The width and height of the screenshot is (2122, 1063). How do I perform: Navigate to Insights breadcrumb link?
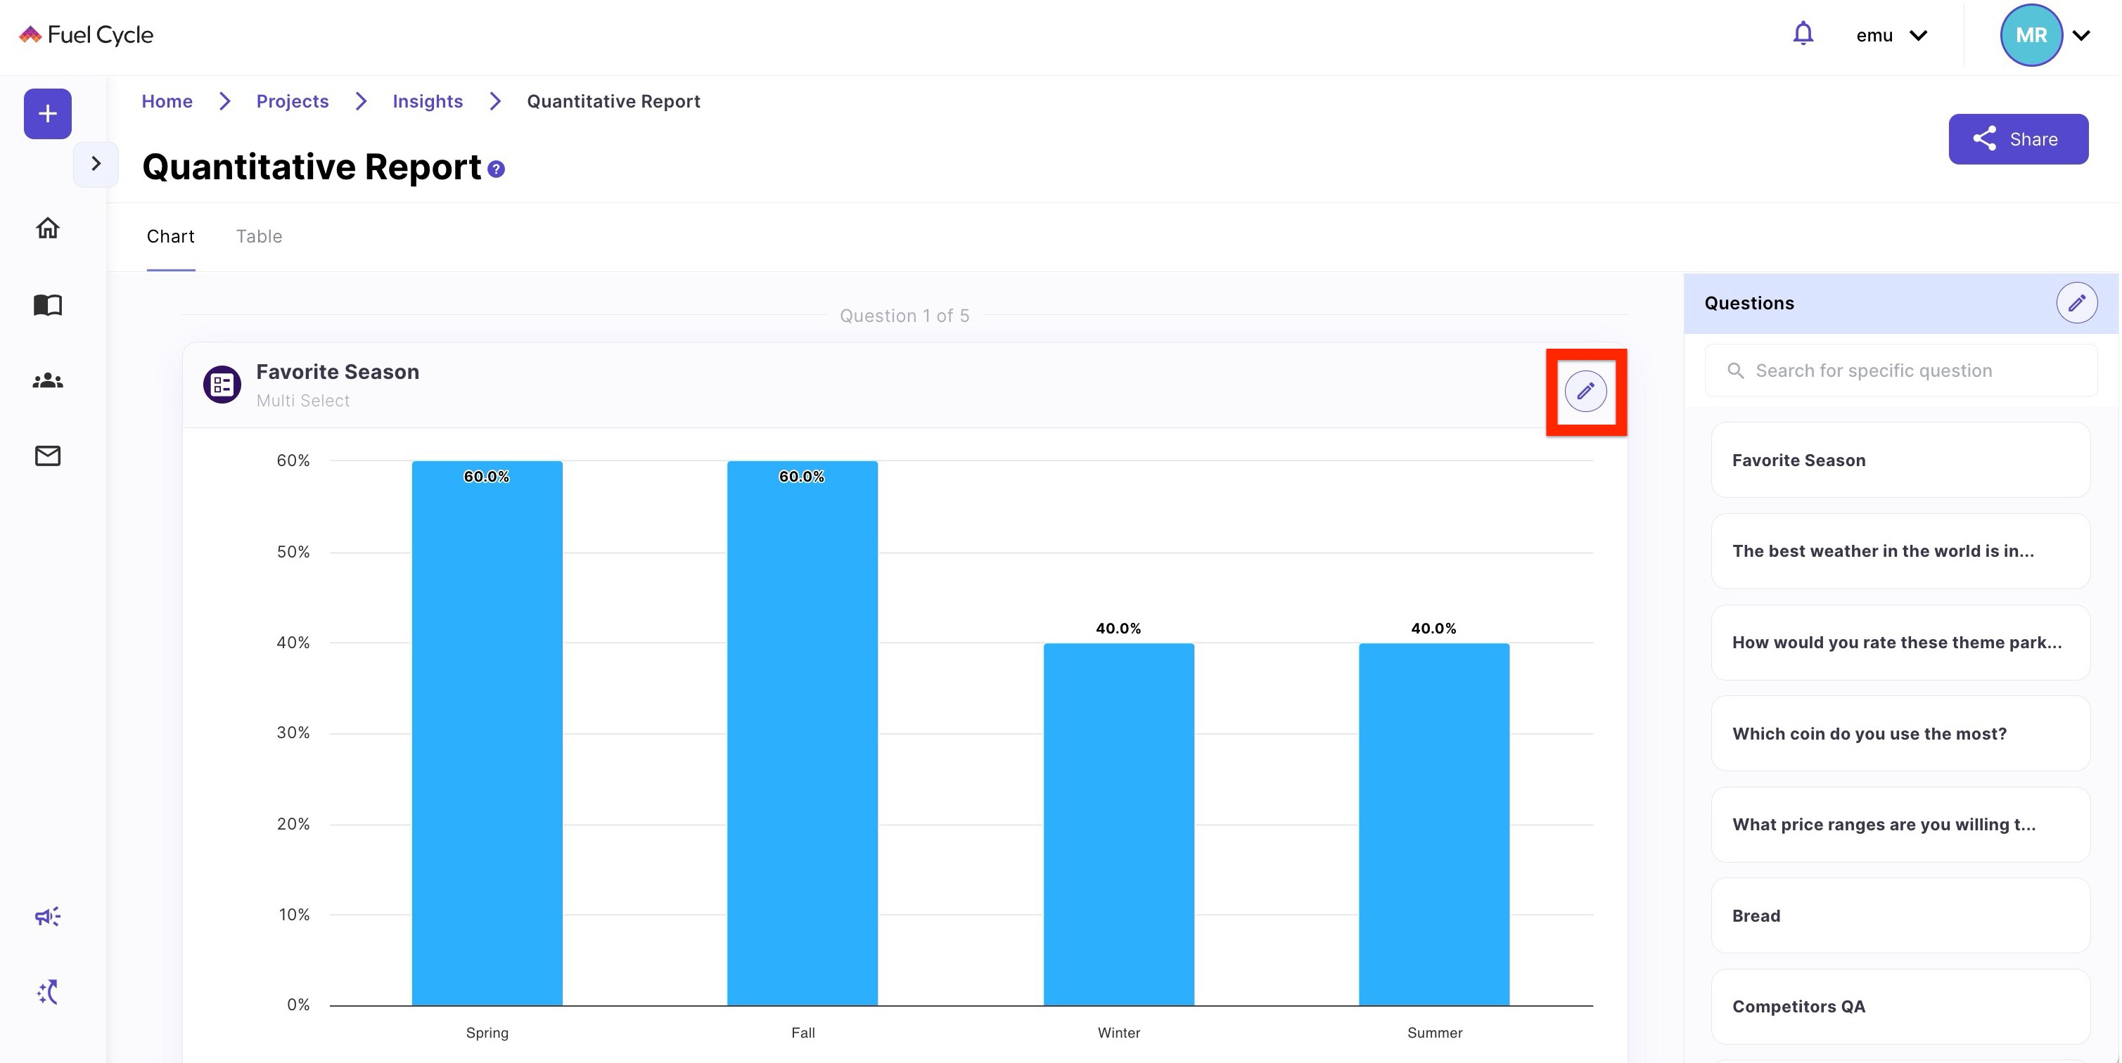coord(427,101)
